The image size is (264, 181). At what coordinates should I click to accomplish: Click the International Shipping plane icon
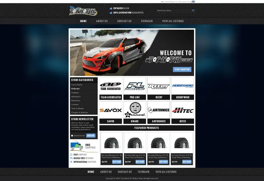pos(71,162)
